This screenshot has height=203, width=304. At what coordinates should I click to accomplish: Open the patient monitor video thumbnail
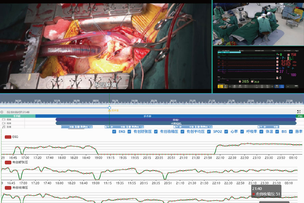tap(258, 70)
